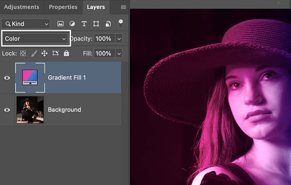Click the Fill label
The height and width of the screenshot is (185, 291).
88,54
